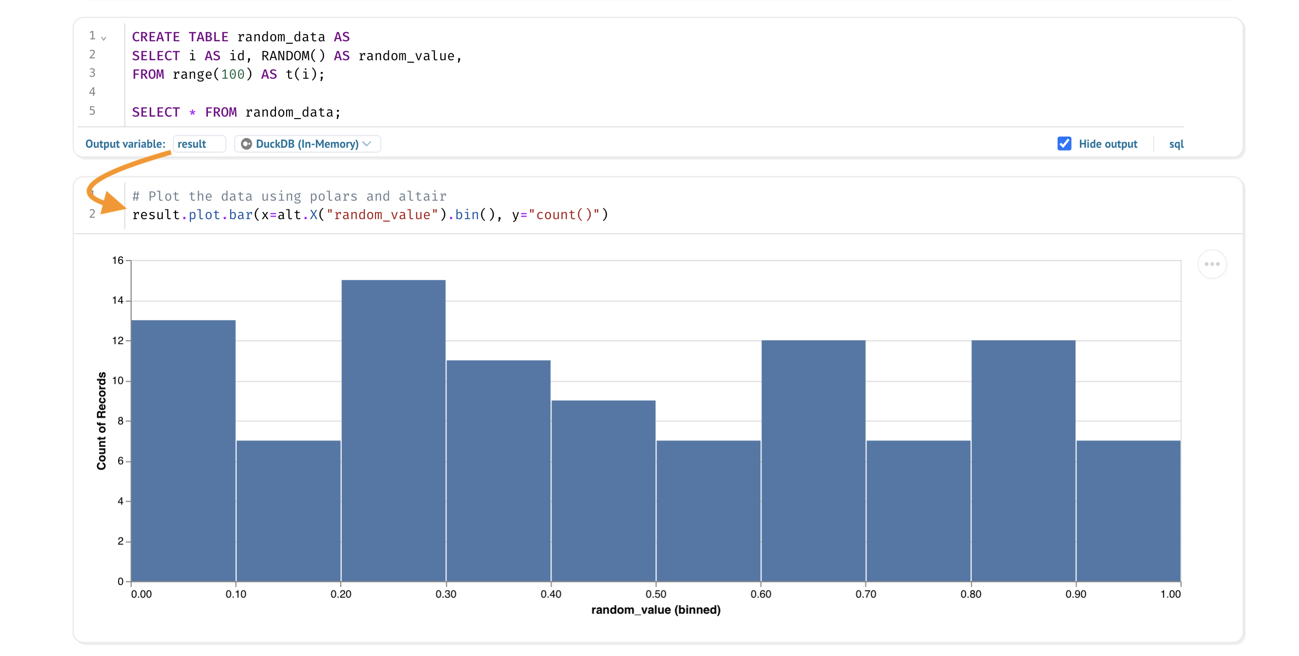Open the chart actions ellipsis menu
The width and height of the screenshot is (1299, 656).
[1211, 264]
